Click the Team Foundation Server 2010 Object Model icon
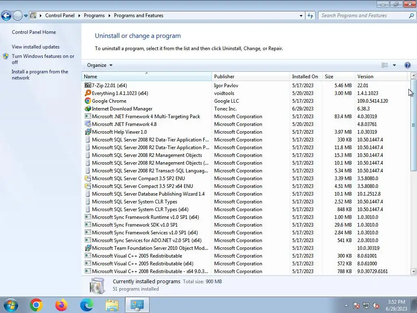Viewport: 417px width, 313px height. click(88, 248)
